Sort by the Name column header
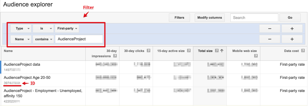Image resolution: width=308 pixels, height=106 pixels. pyautogui.click(x=8, y=51)
